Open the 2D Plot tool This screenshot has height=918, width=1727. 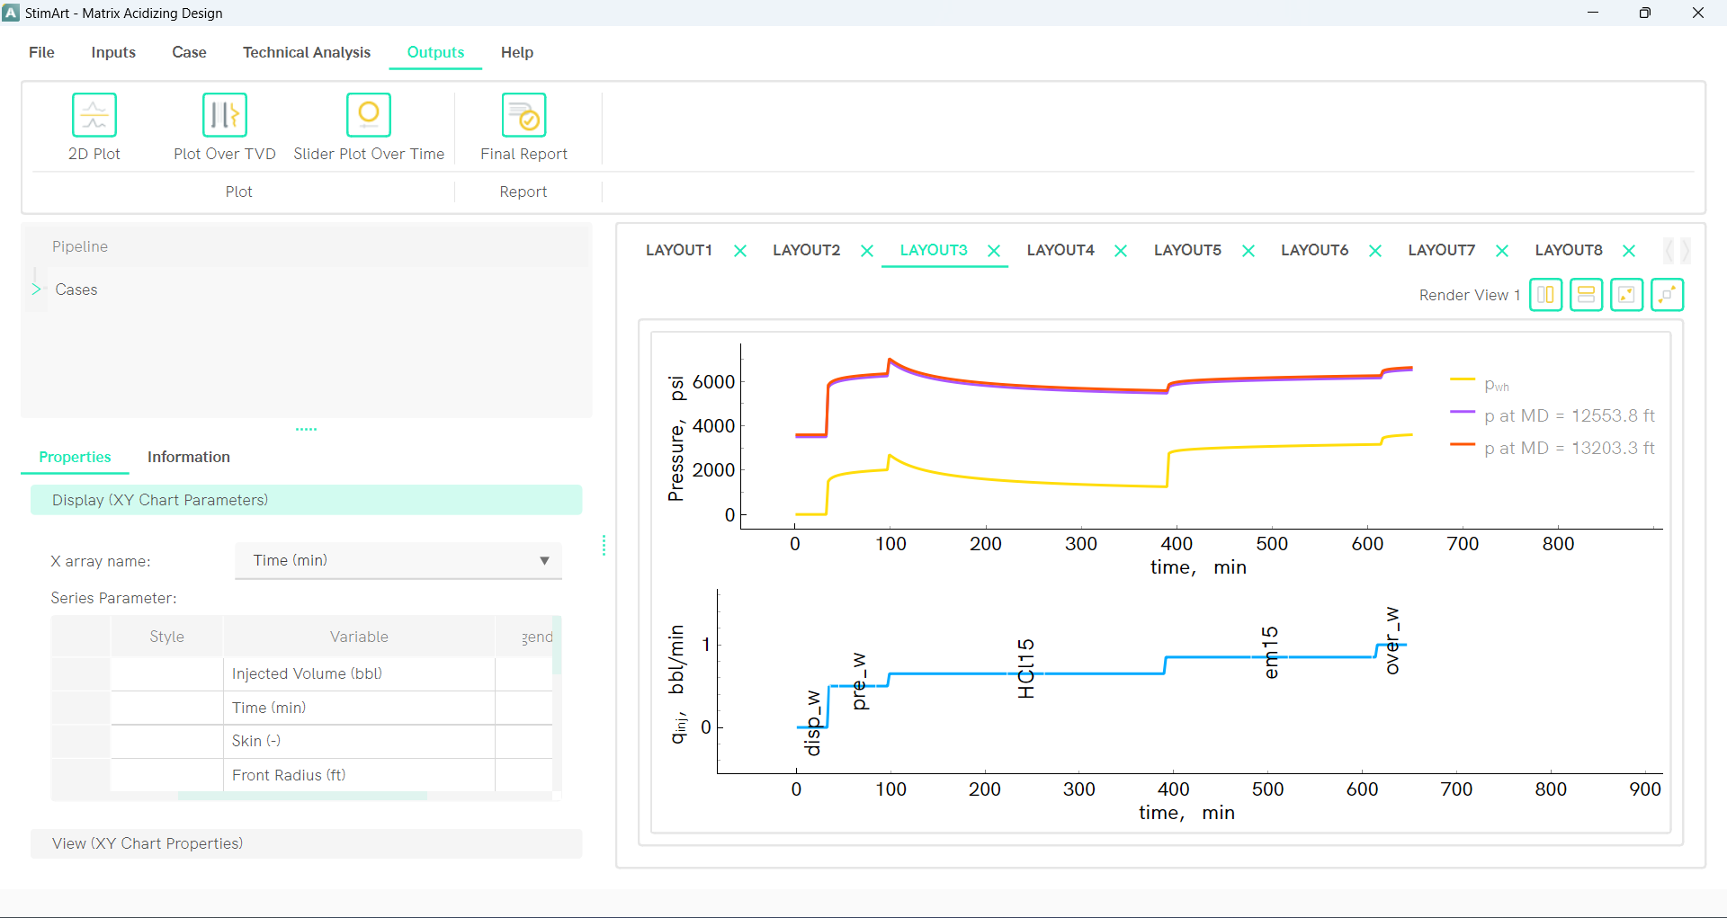[94, 116]
